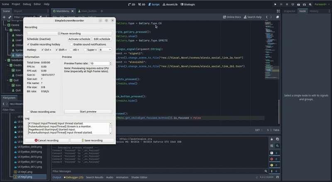Image resolution: width=332 pixels, height=182 pixels.
Task: Open the Dialogic workspace
Action: [188, 5]
